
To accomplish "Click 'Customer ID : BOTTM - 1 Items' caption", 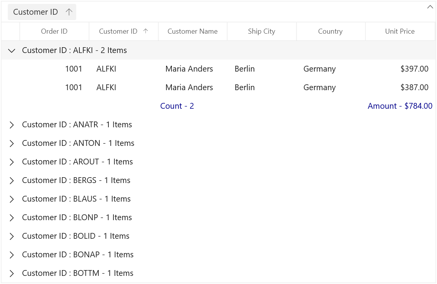I will (78, 274).
